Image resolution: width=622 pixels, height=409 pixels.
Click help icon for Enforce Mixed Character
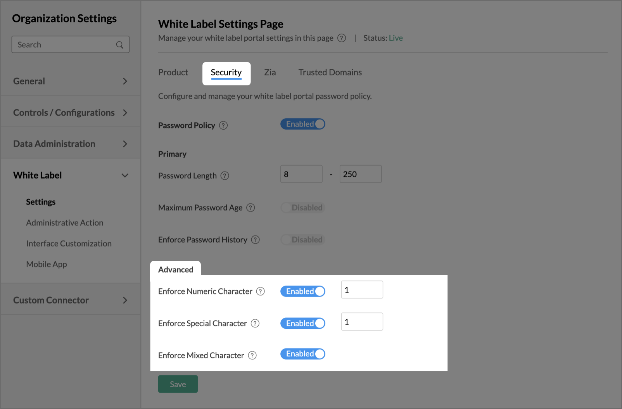252,355
